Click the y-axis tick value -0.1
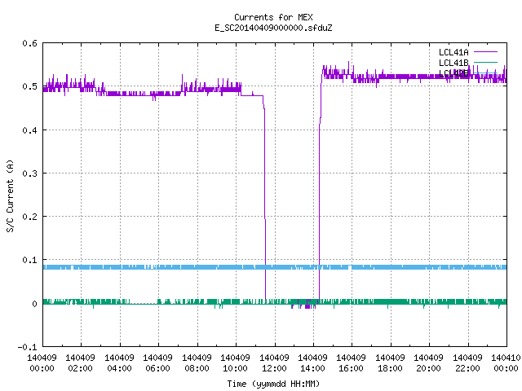The image size is (522, 391). click(x=27, y=347)
